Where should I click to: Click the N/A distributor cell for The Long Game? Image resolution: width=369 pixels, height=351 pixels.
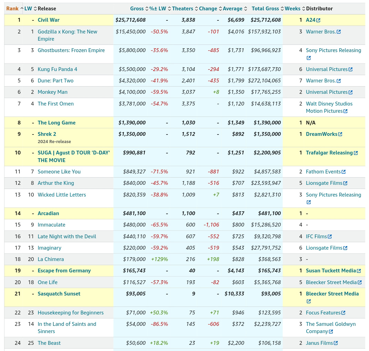click(x=311, y=123)
